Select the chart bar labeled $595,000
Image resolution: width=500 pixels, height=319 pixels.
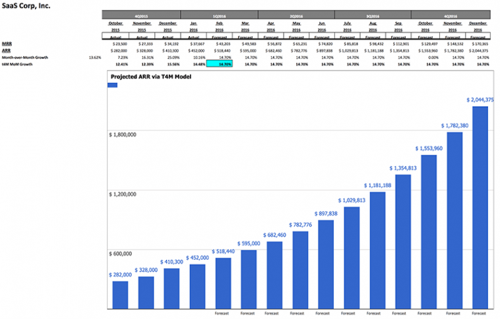click(x=249, y=279)
